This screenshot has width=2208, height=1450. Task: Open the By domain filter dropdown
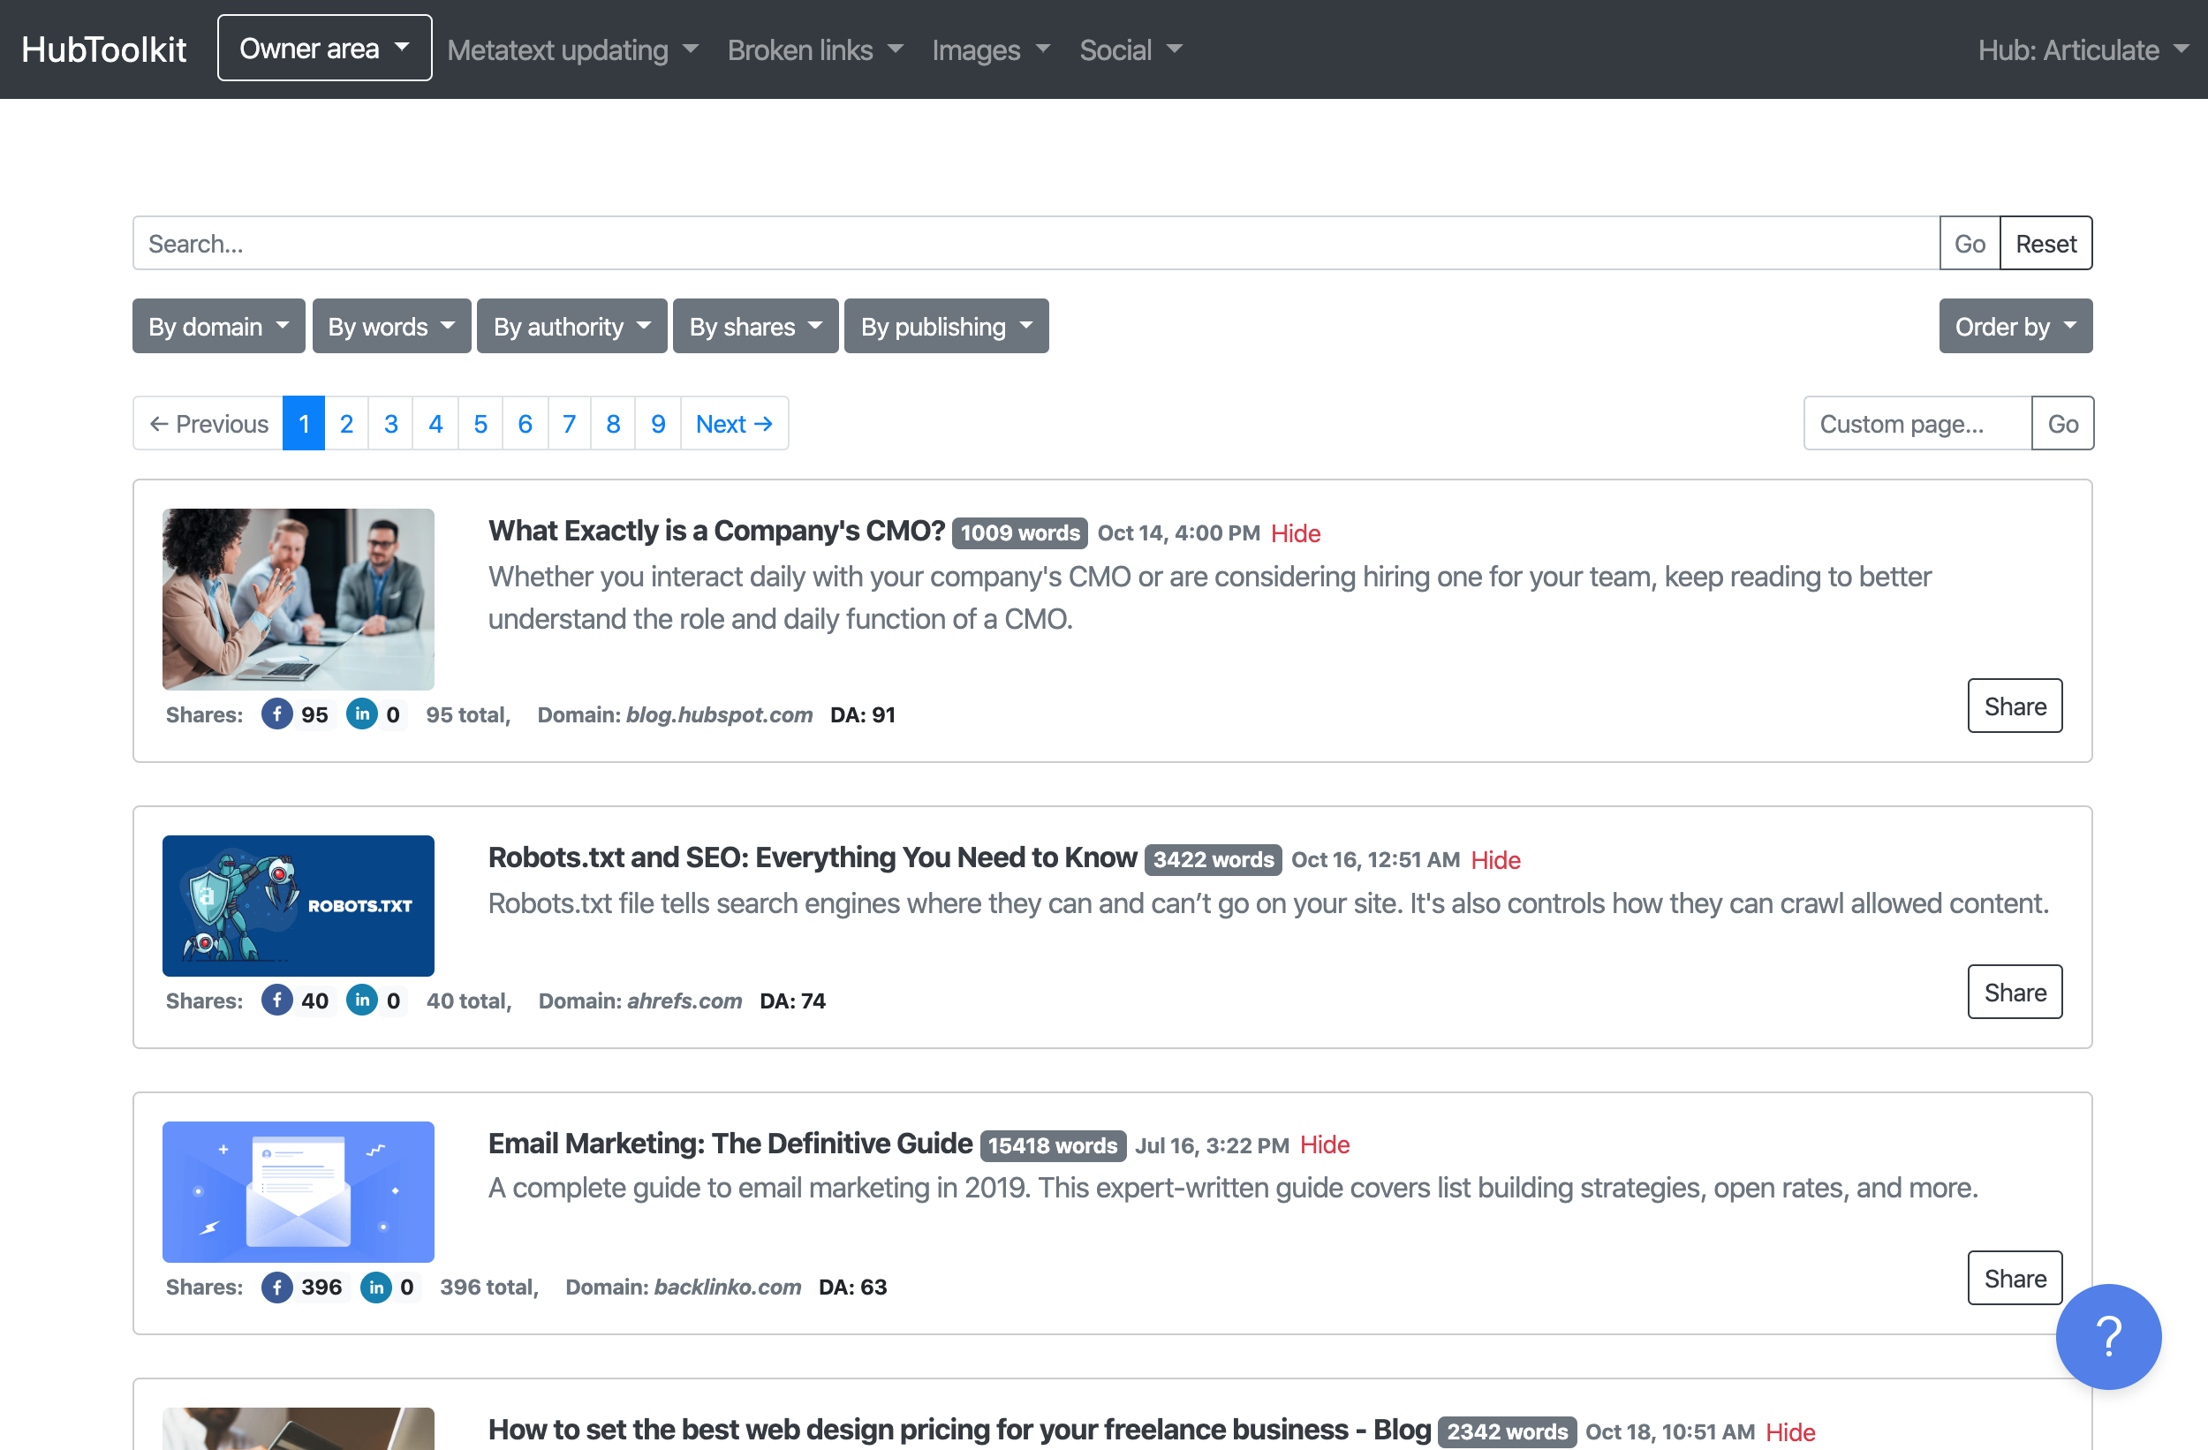point(218,326)
